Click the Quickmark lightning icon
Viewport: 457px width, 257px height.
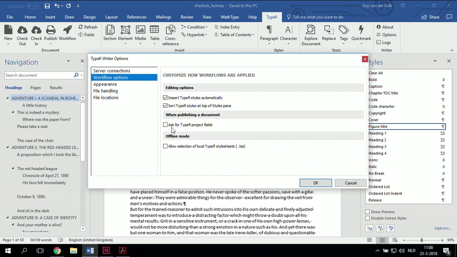click(361, 30)
